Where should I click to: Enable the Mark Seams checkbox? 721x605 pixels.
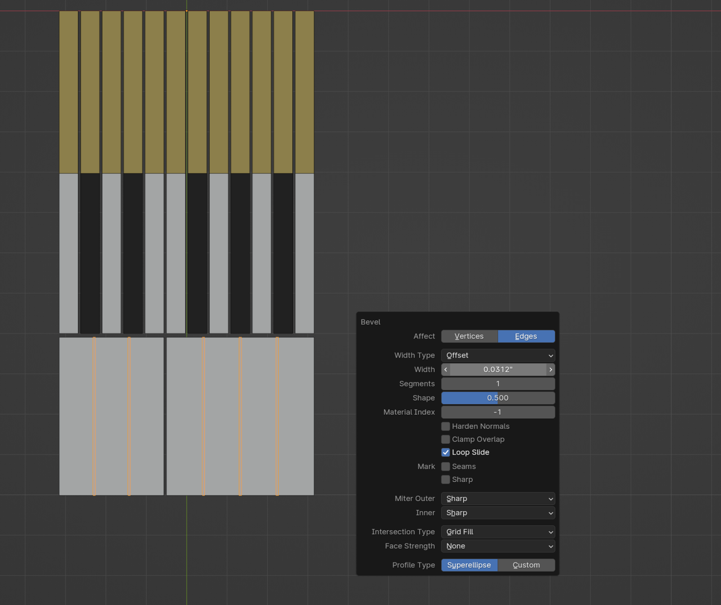coord(446,466)
